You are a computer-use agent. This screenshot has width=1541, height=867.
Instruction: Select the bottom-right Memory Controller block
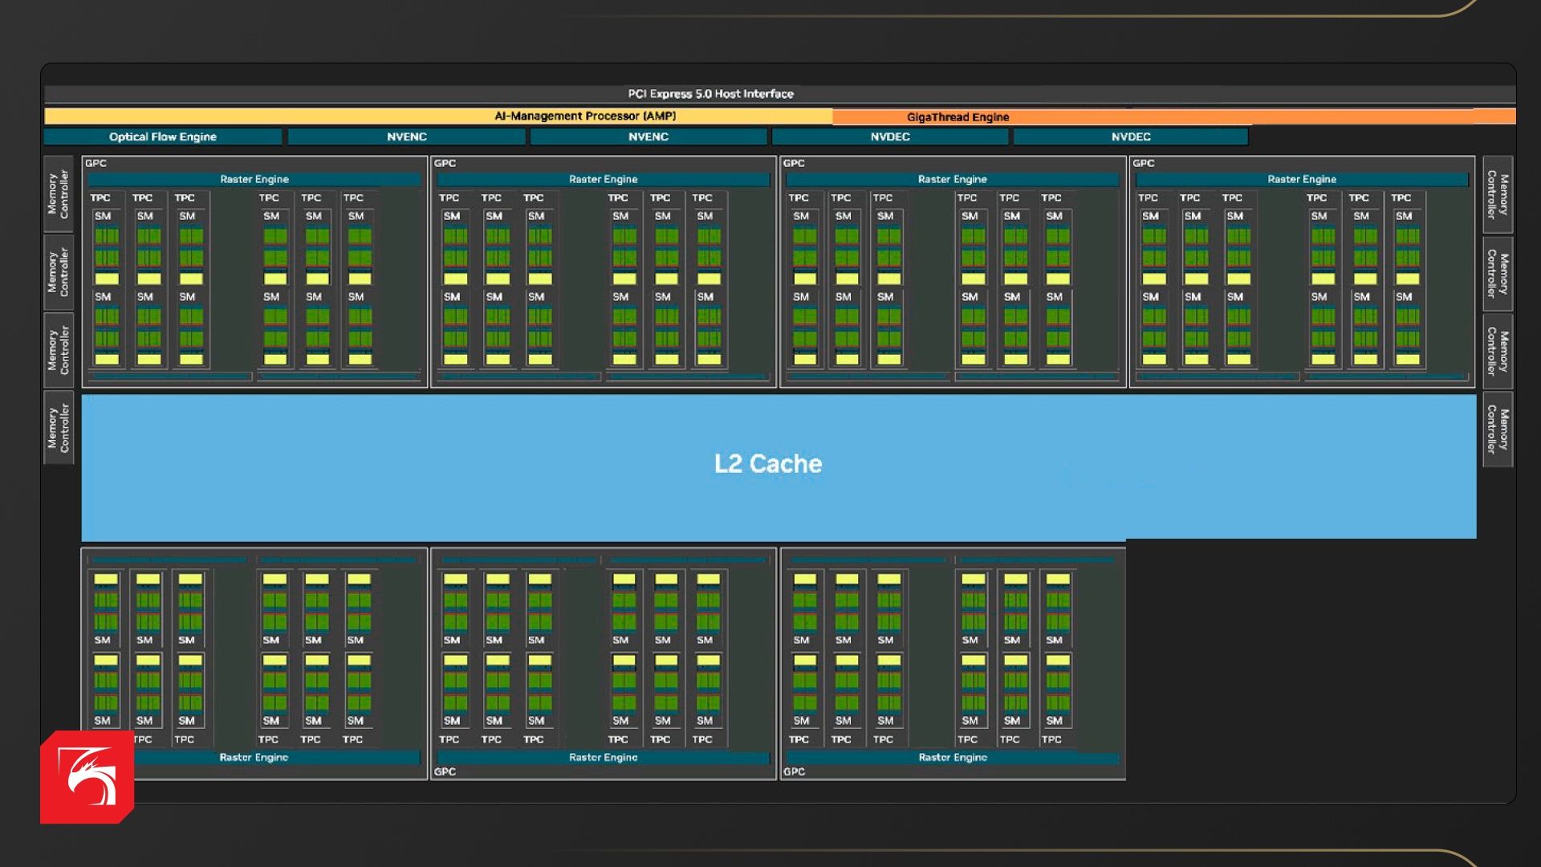1498,430
